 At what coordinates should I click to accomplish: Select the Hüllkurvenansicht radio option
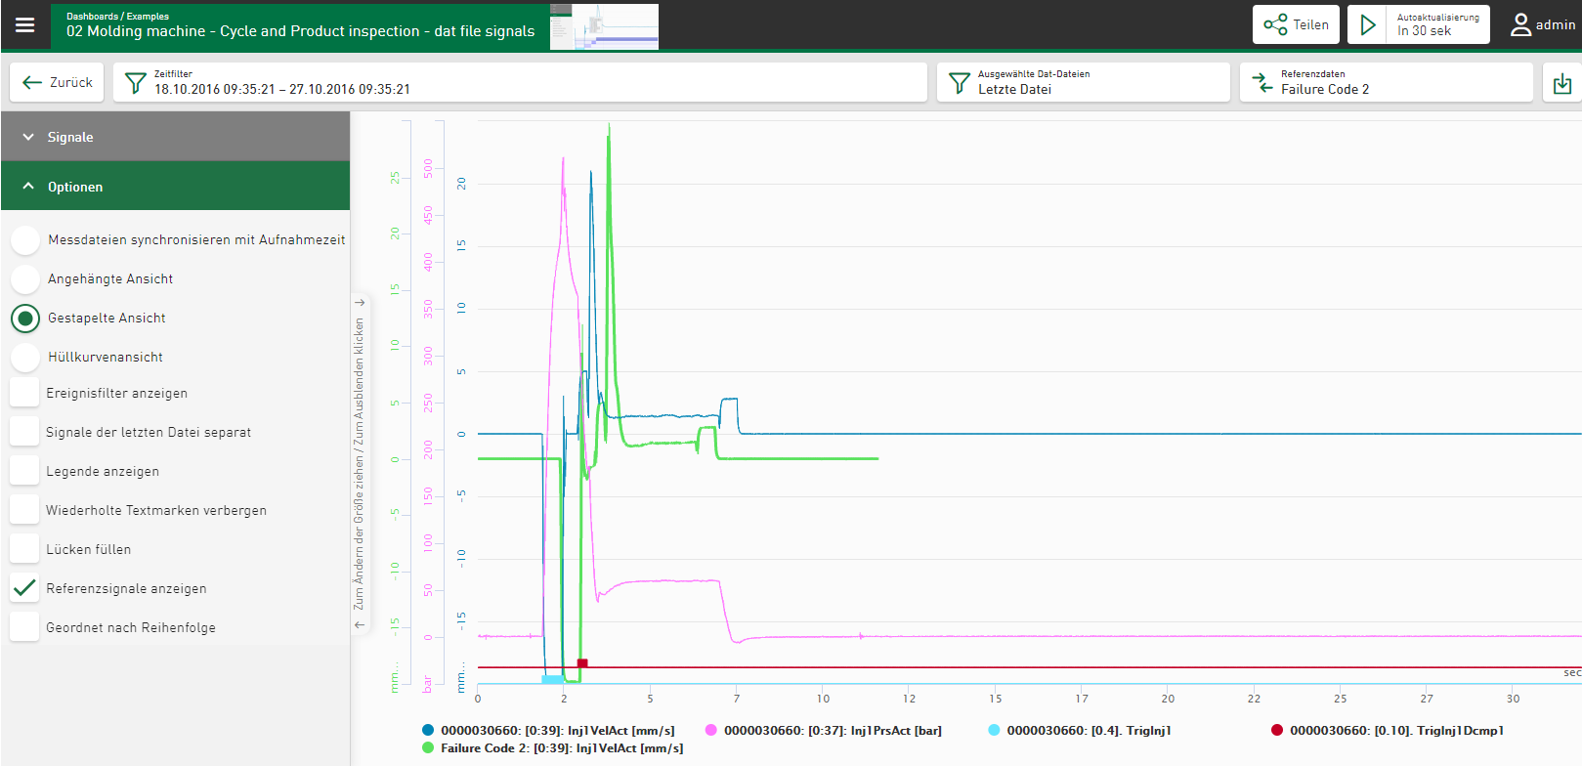25,358
